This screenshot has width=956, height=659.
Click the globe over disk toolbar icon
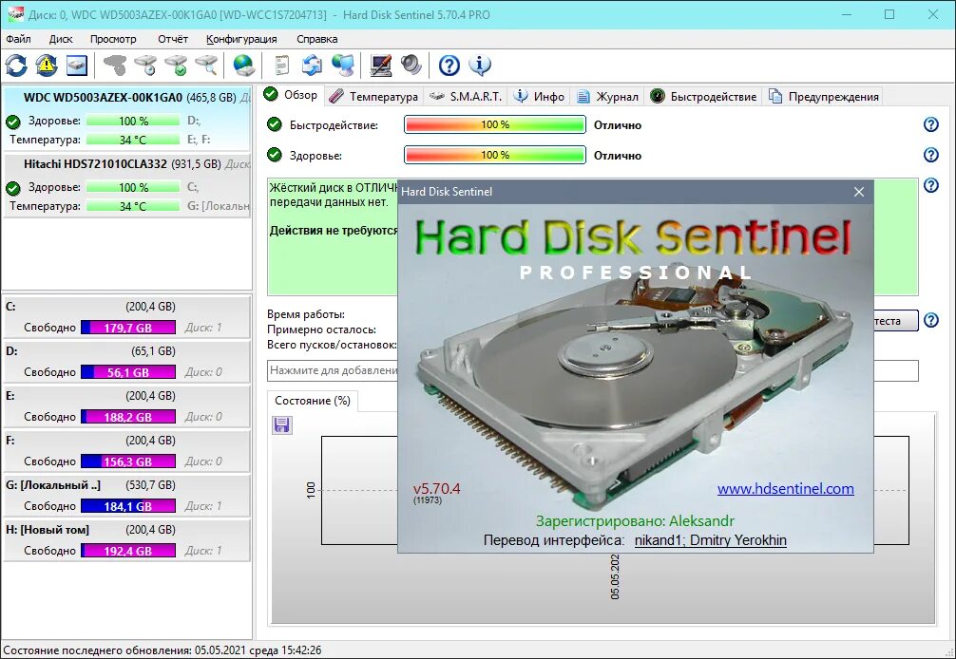pyautogui.click(x=244, y=66)
